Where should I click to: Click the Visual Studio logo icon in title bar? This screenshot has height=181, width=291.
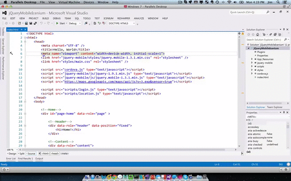coord(4,13)
